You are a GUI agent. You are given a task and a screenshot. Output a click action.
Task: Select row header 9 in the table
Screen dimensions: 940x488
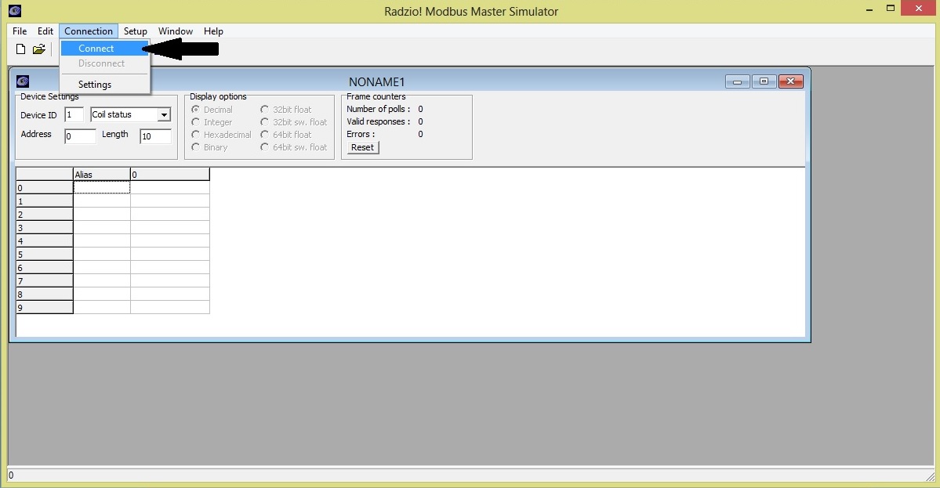(x=45, y=308)
